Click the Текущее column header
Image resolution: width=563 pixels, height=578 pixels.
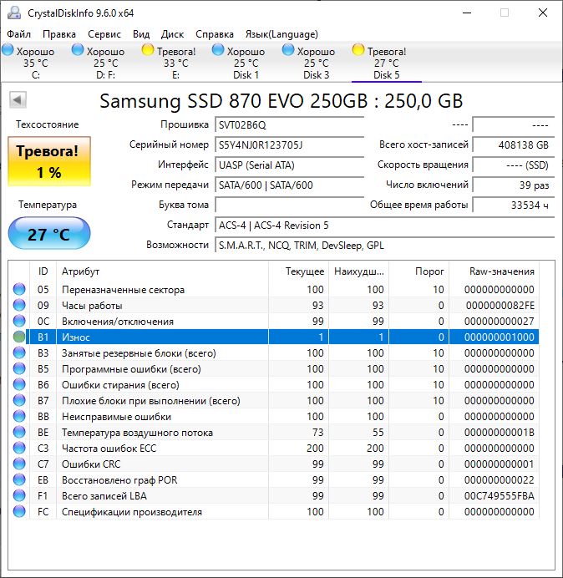[x=299, y=271]
